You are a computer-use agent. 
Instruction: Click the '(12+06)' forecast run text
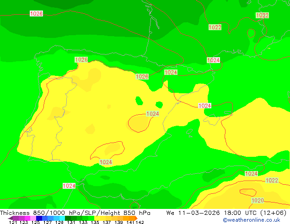(274, 213)
